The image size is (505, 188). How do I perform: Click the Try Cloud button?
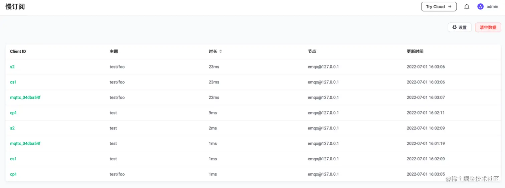click(x=439, y=7)
